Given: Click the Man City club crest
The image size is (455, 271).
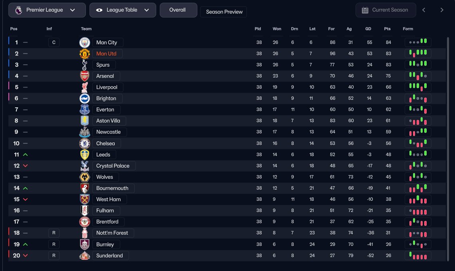Looking at the screenshot, I should 85,42.
